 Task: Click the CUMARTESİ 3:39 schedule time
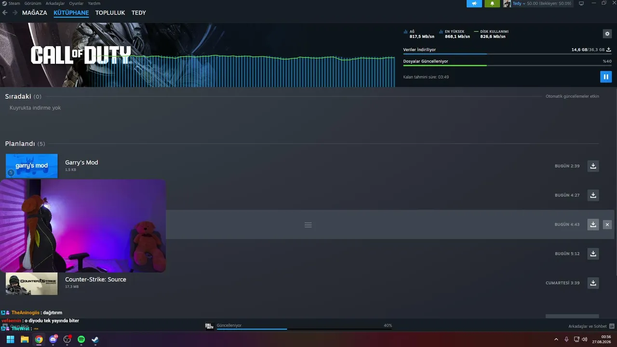pos(563,283)
